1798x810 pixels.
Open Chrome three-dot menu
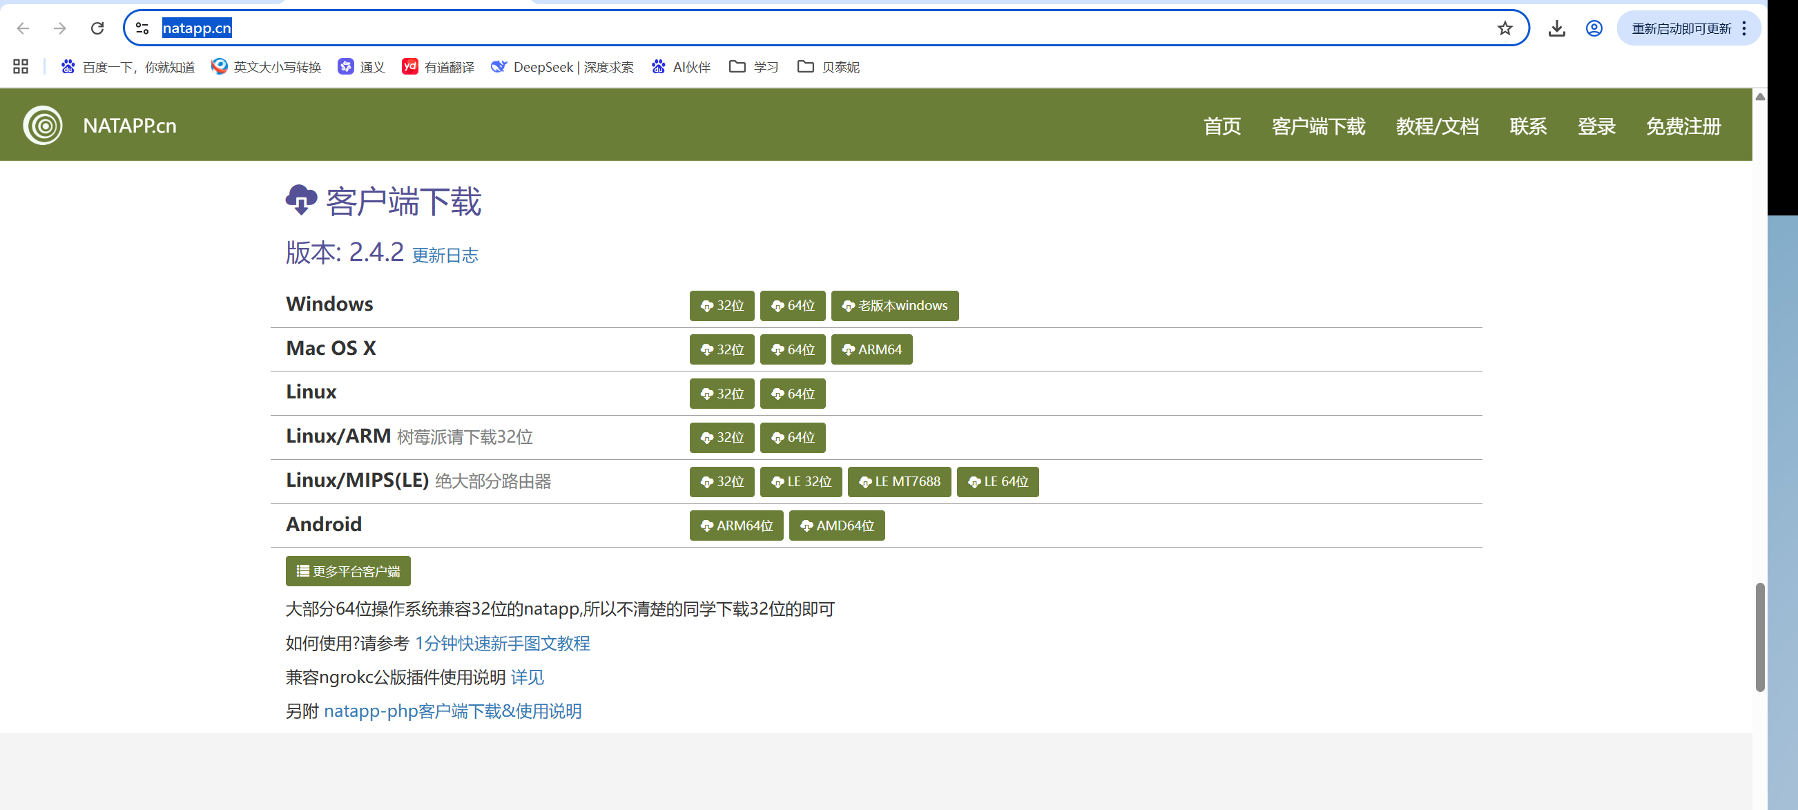pos(1743,28)
